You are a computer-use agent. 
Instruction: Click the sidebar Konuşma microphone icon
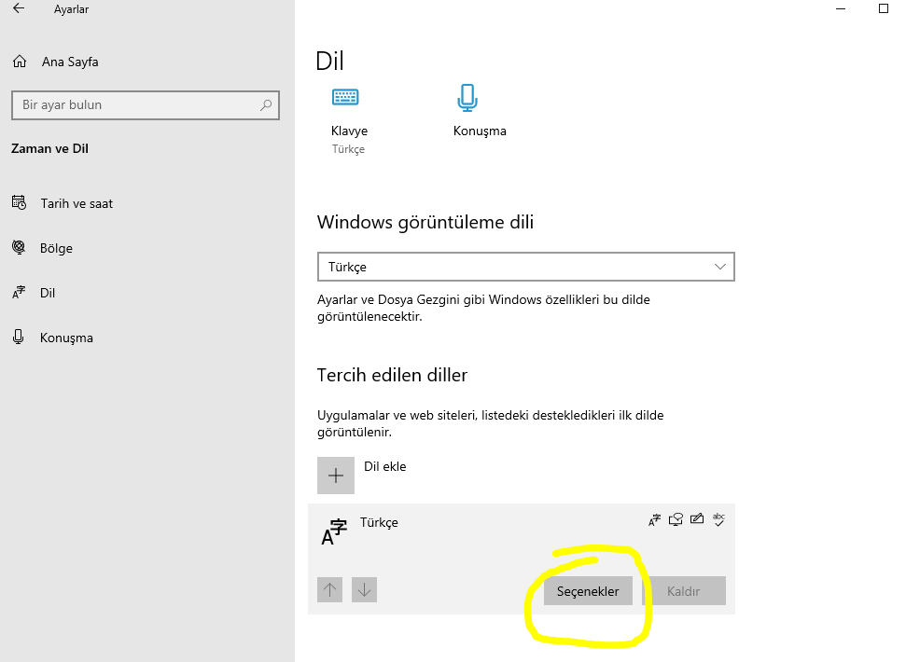pyautogui.click(x=19, y=337)
